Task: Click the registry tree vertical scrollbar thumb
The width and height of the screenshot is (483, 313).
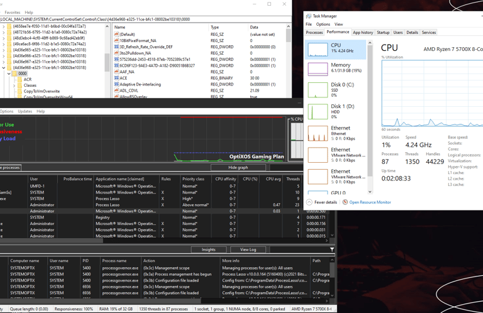Action: (x=107, y=62)
